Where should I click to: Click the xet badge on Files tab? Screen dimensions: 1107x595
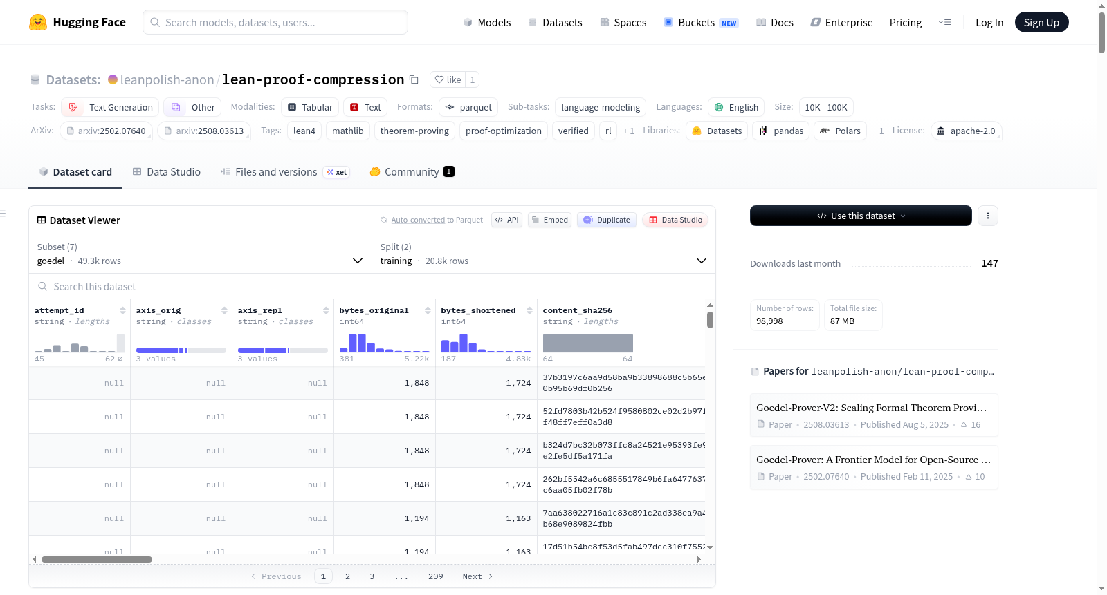337,172
